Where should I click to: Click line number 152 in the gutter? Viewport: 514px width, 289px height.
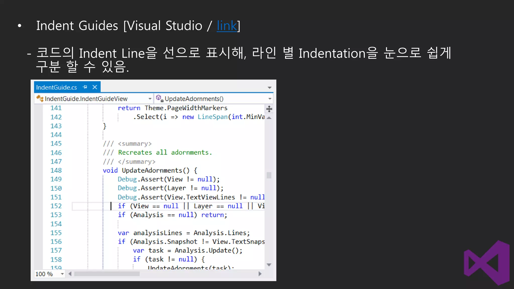coord(56,206)
